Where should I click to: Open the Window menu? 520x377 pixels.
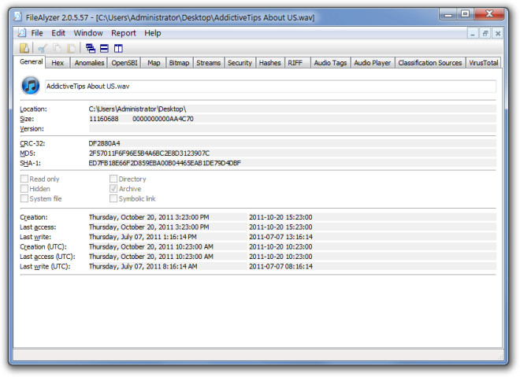[88, 33]
